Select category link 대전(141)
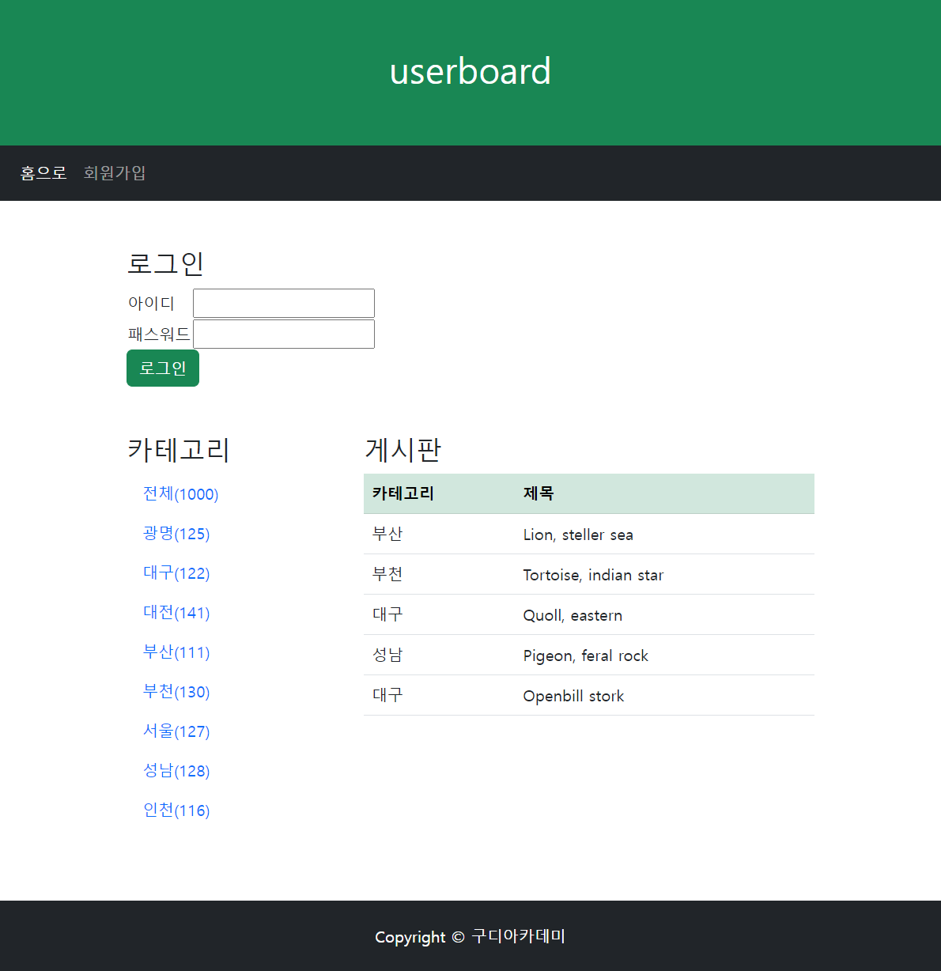Screen dimensions: 941x971 tap(176, 613)
